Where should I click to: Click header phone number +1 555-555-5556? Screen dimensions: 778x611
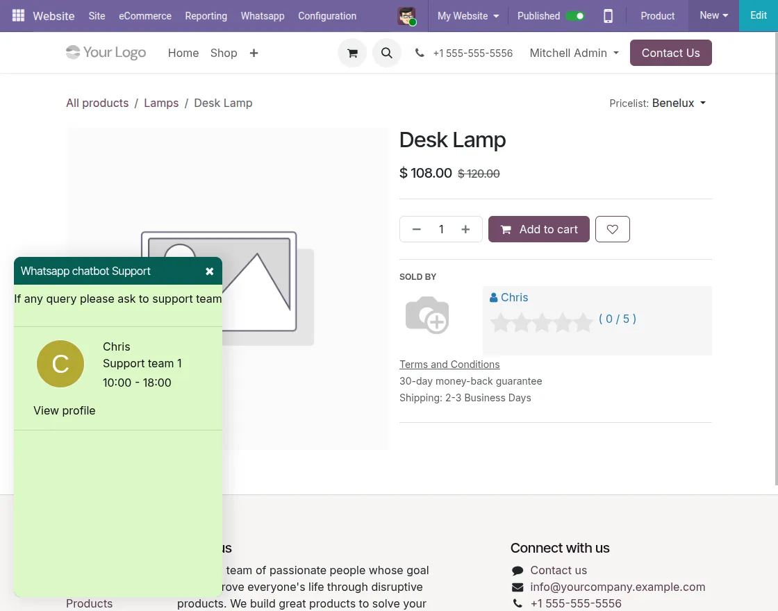(x=473, y=53)
